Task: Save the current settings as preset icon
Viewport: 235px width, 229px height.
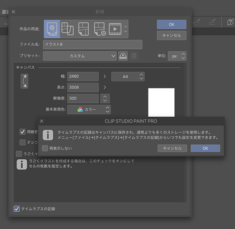Action: point(123,56)
